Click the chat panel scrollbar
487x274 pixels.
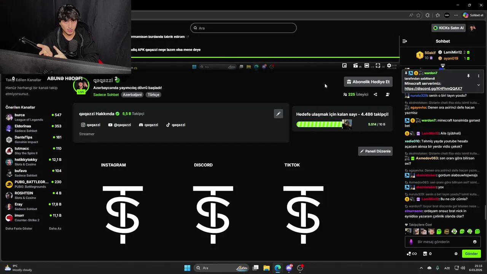485,212
